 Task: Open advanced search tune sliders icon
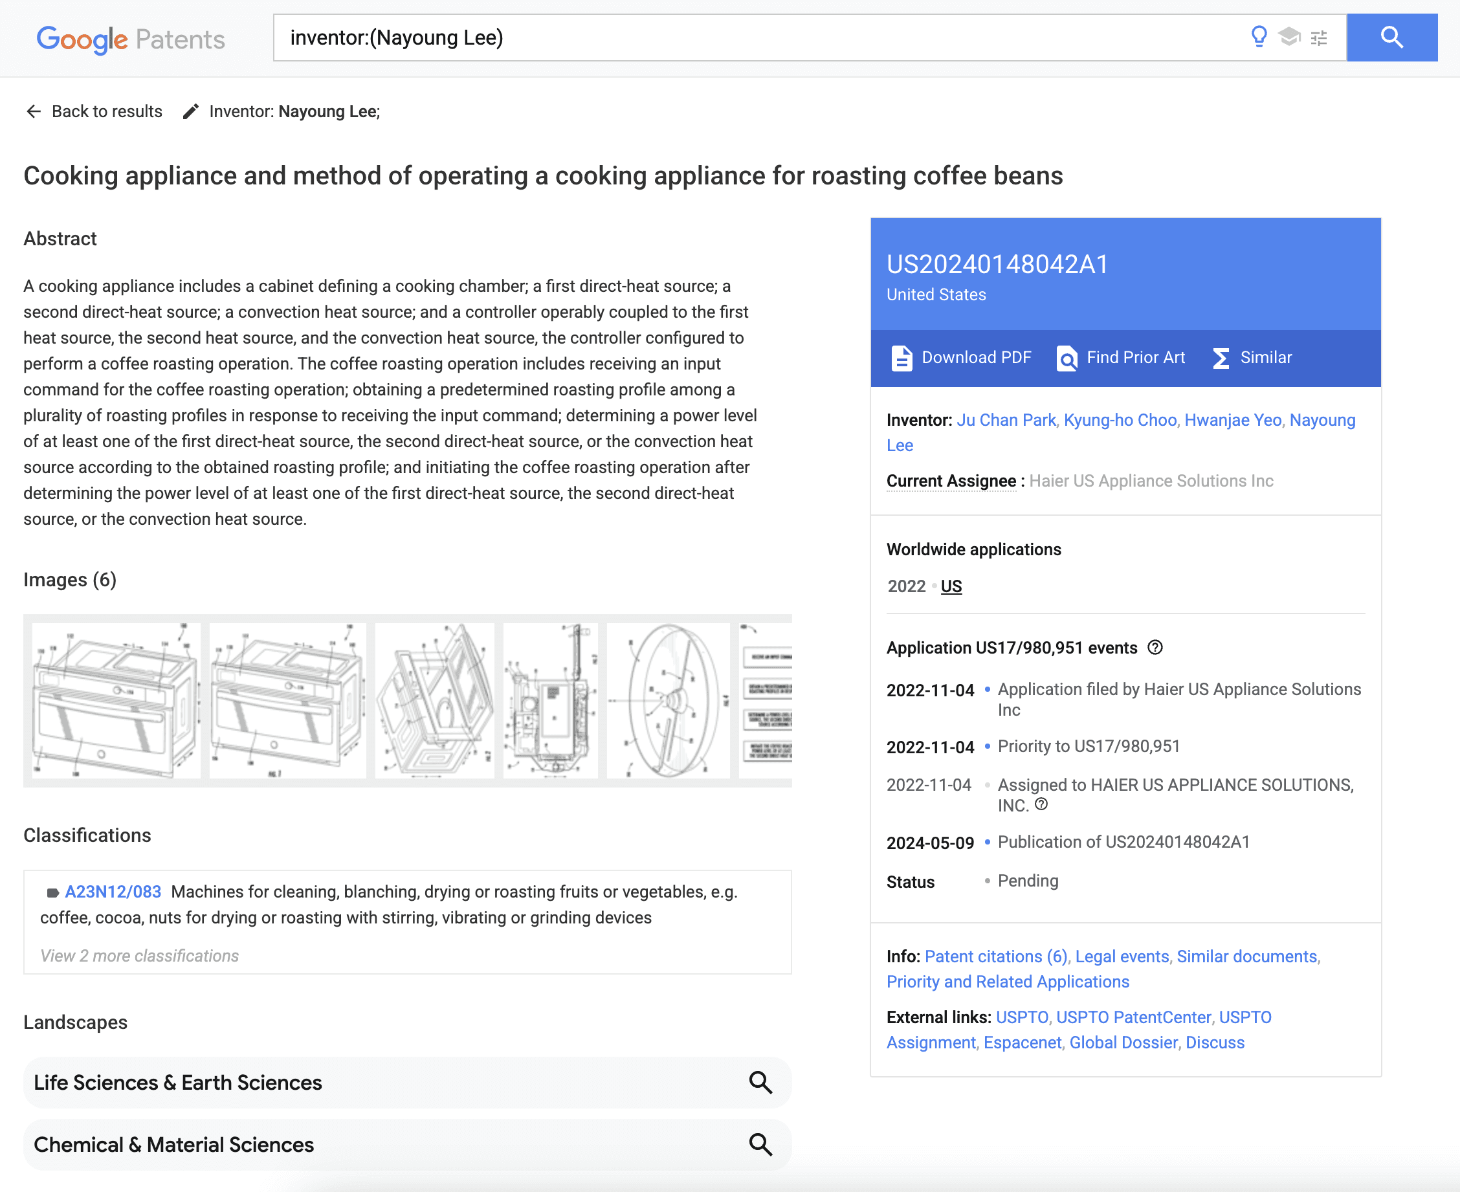point(1318,38)
